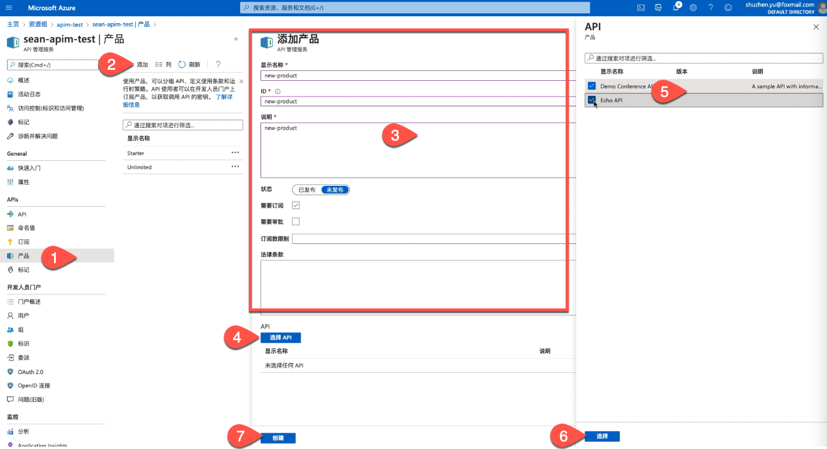This screenshot has height=449, width=827.
Task: Open 标记 under the APIs section
Action: point(23,270)
